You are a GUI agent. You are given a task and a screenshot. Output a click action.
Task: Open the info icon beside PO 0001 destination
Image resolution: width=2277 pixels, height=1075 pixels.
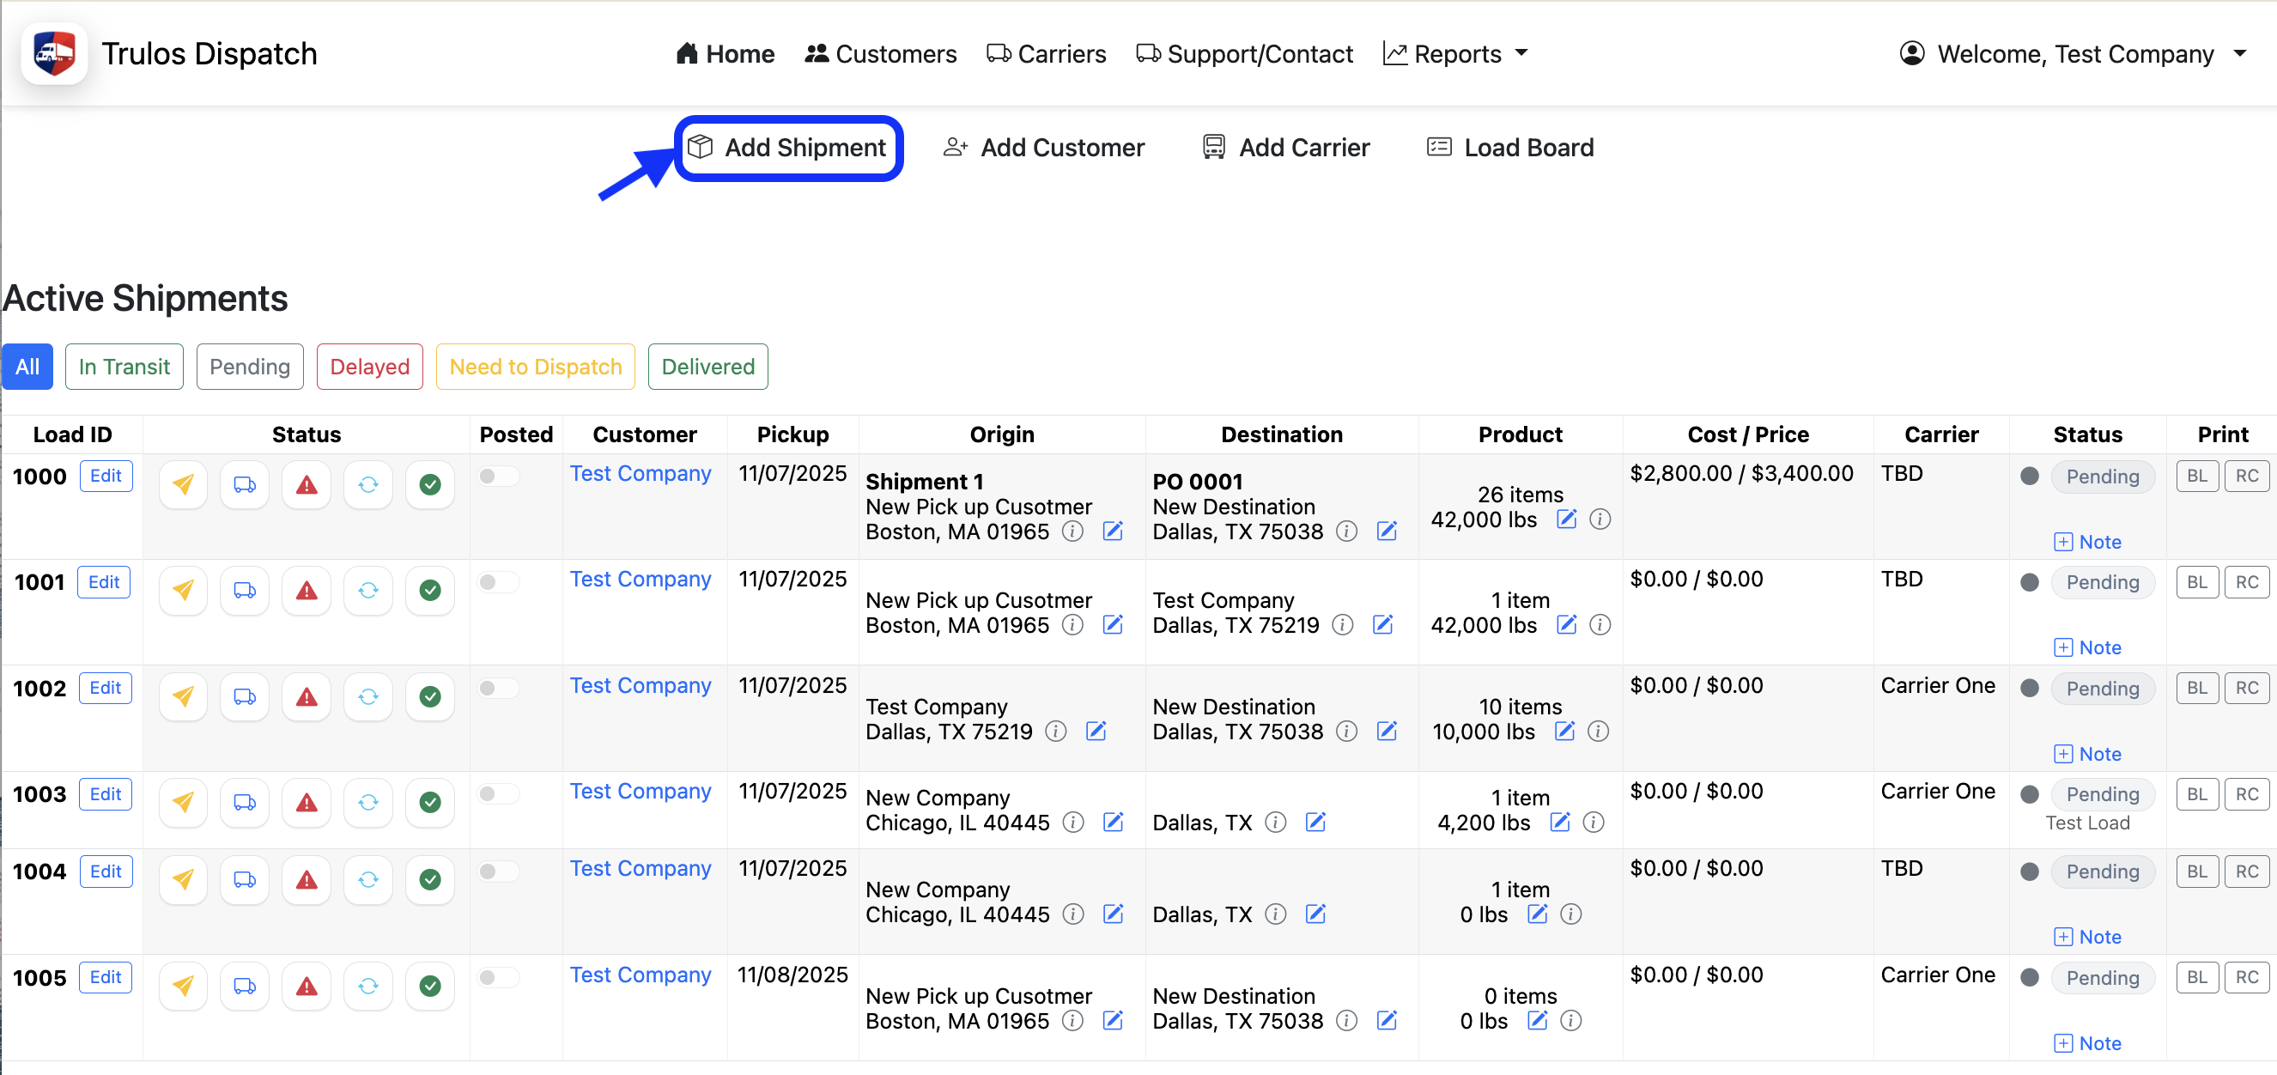(1346, 531)
